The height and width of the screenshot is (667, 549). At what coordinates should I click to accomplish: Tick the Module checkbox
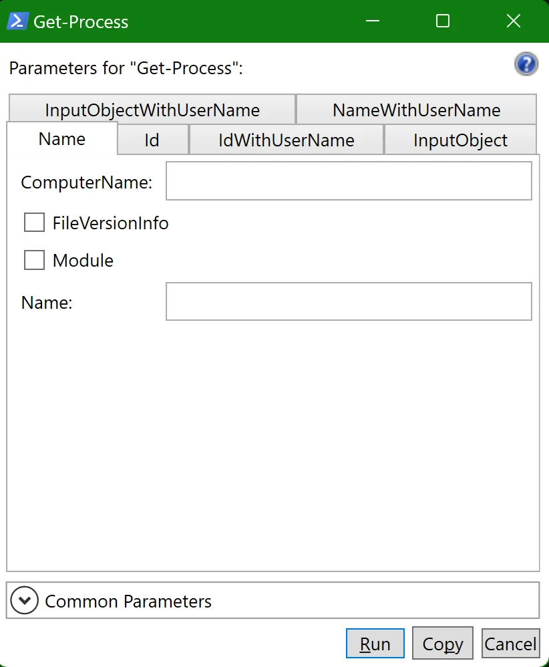tap(34, 260)
